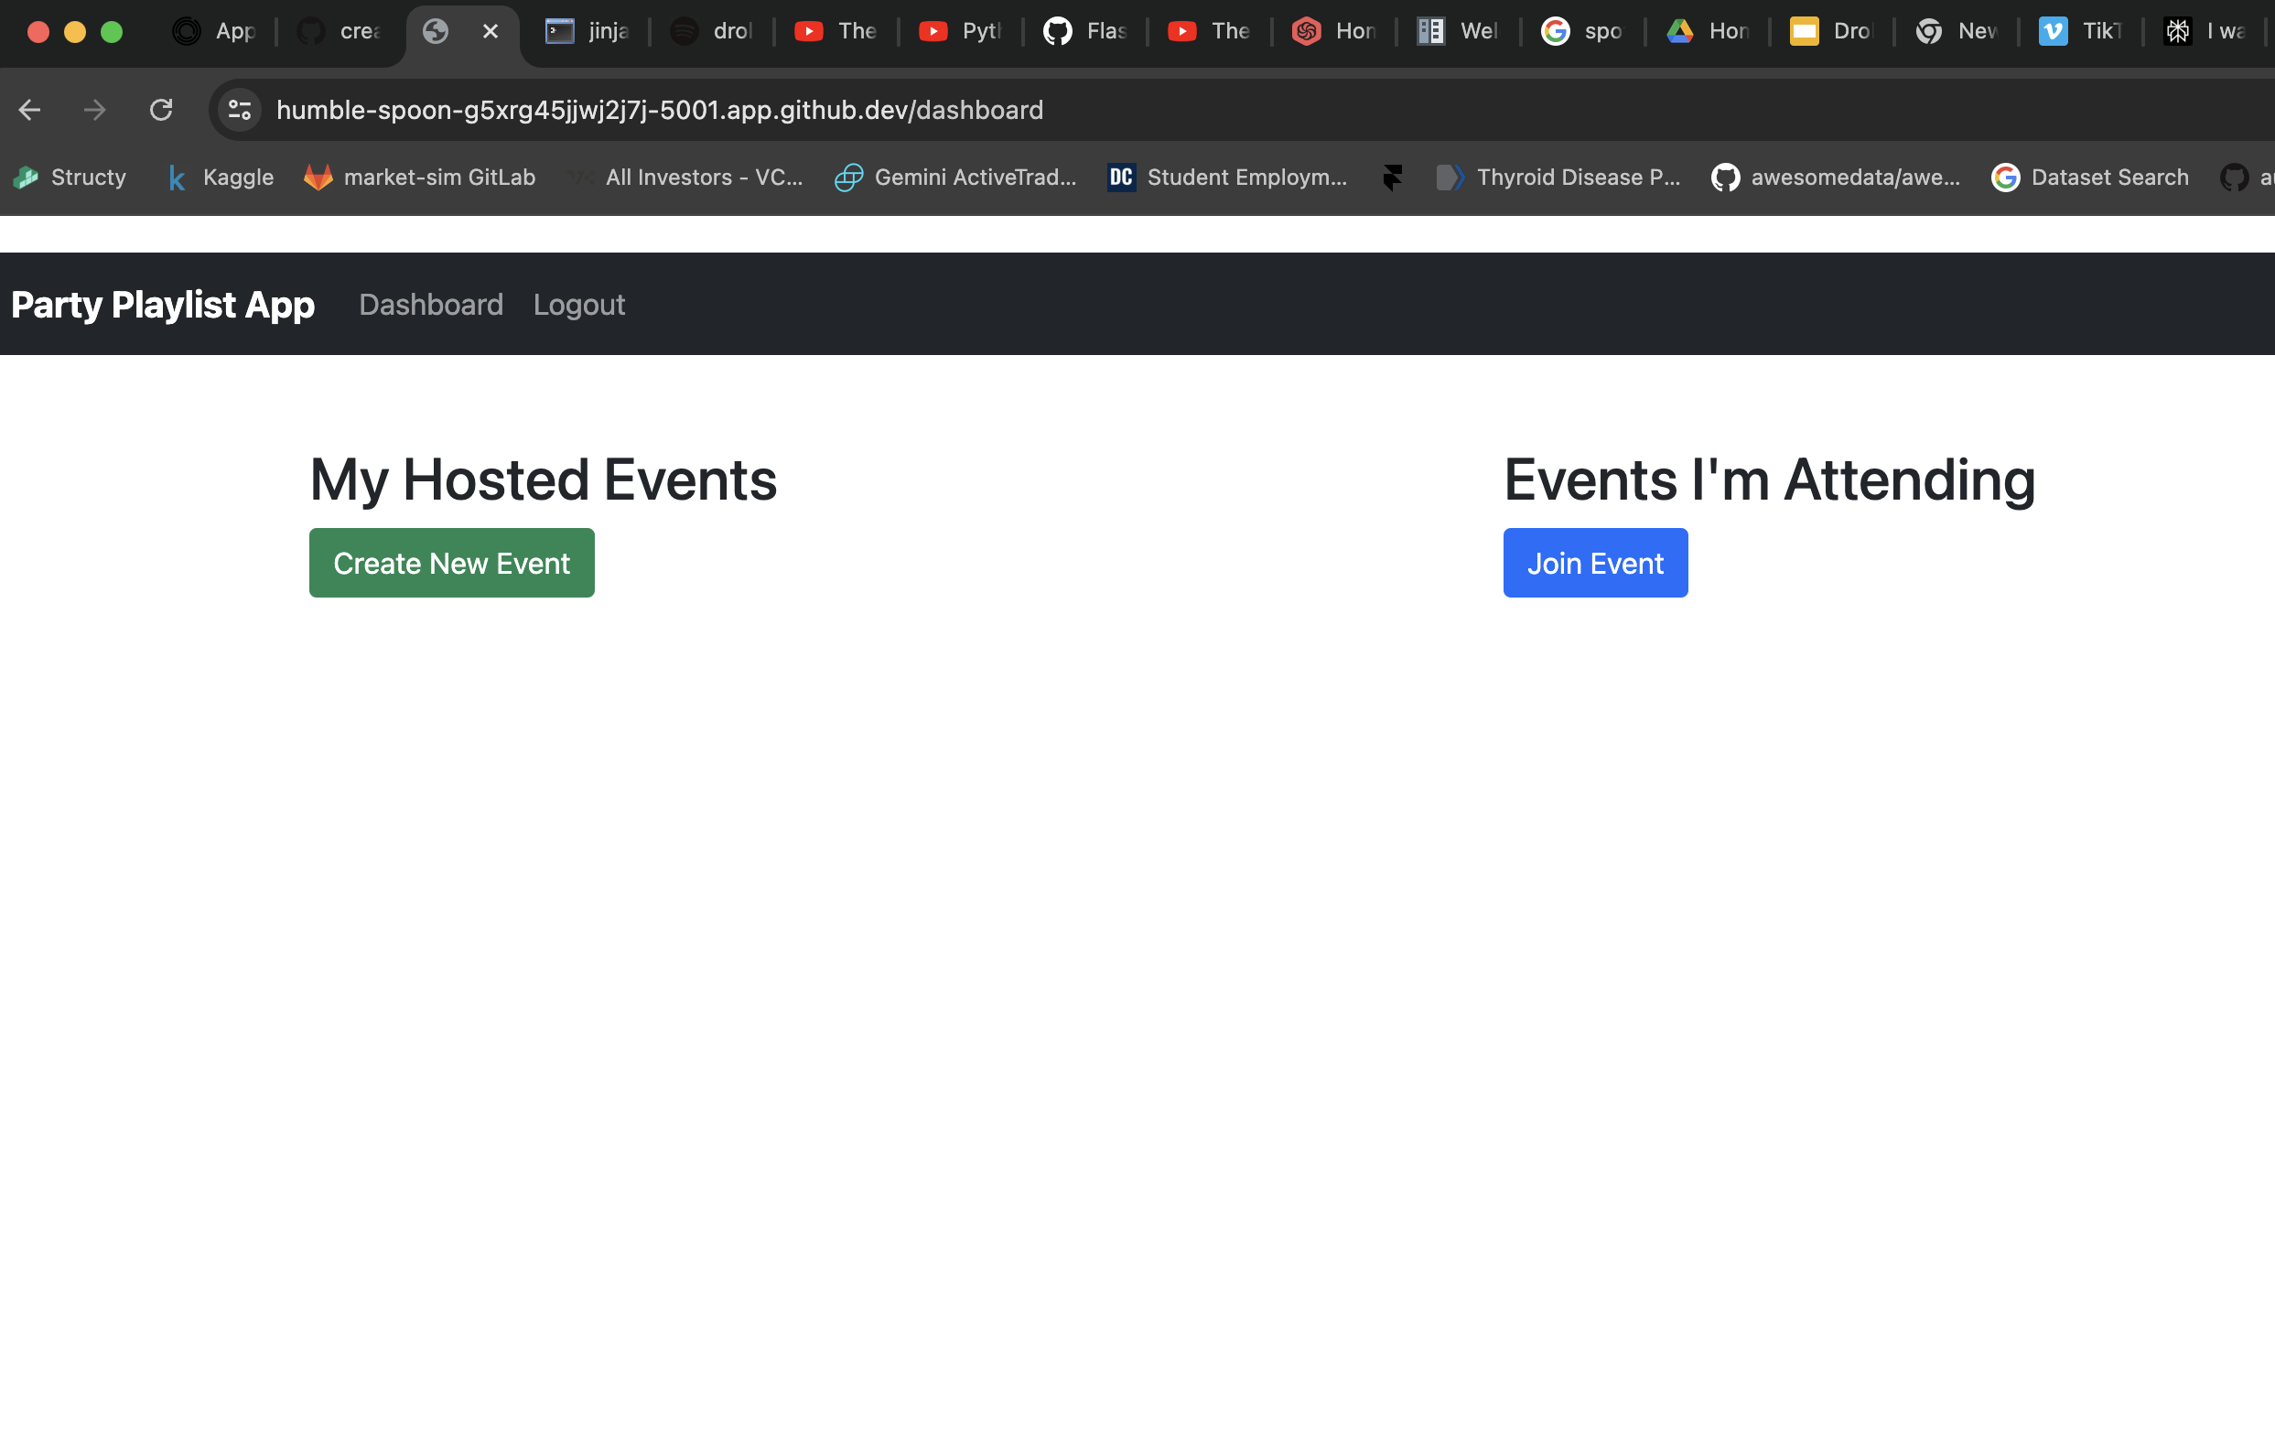The width and height of the screenshot is (2275, 1444).
Task: Switch to the TikTok Vimeo tab
Action: click(2080, 32)
